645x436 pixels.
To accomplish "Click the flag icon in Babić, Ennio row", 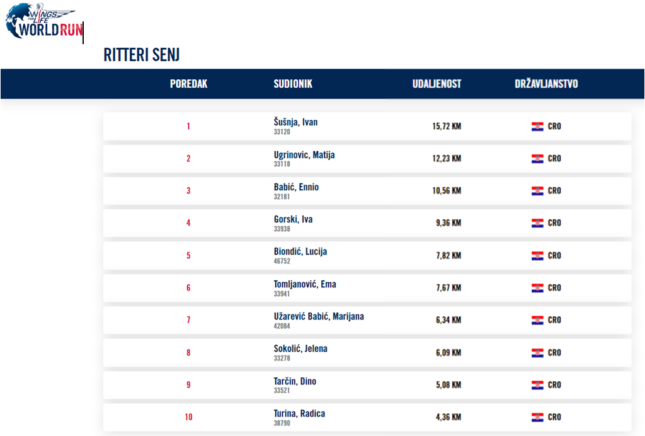I will (x=537, y=191).
